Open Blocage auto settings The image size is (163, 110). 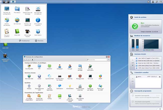click(x=80, y=77)
